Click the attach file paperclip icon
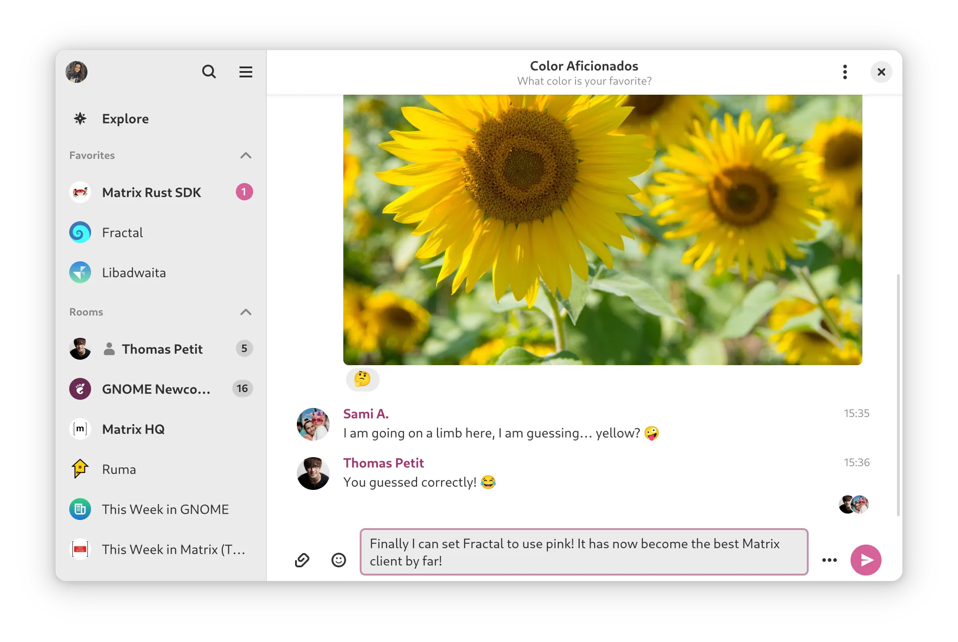 pos(302,560)
